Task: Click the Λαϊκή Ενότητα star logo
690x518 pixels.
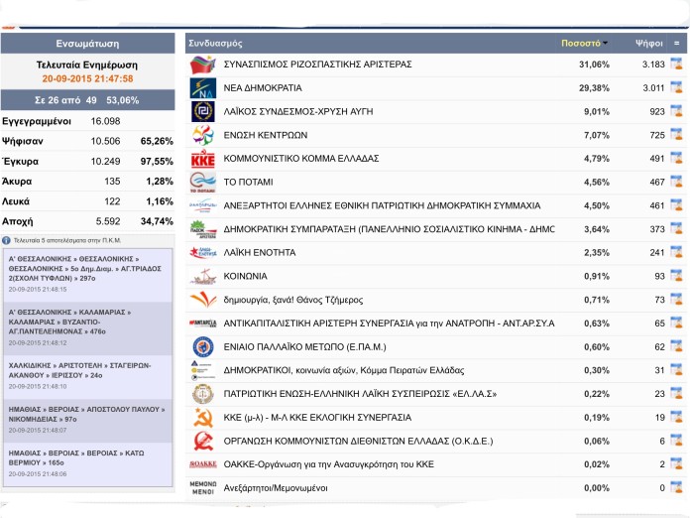Action: (203, 253)
